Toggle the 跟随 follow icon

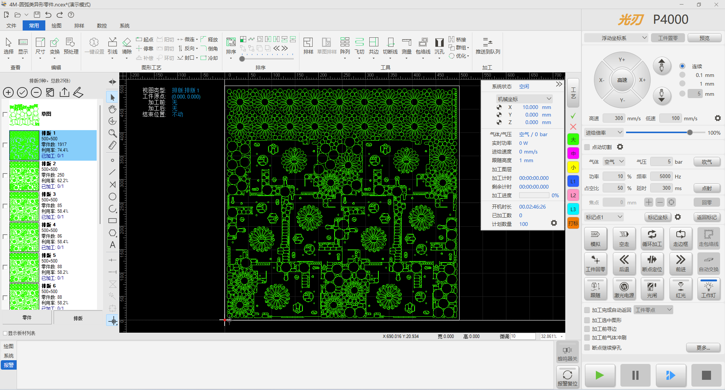click(x=595, y=289)
